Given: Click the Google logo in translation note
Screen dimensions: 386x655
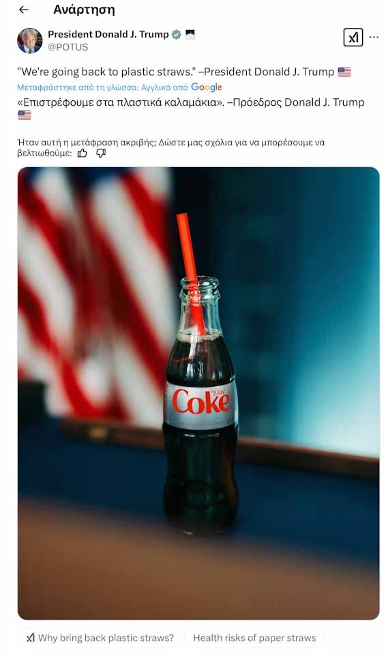Looking at the screenshot, I should [207, 87].
